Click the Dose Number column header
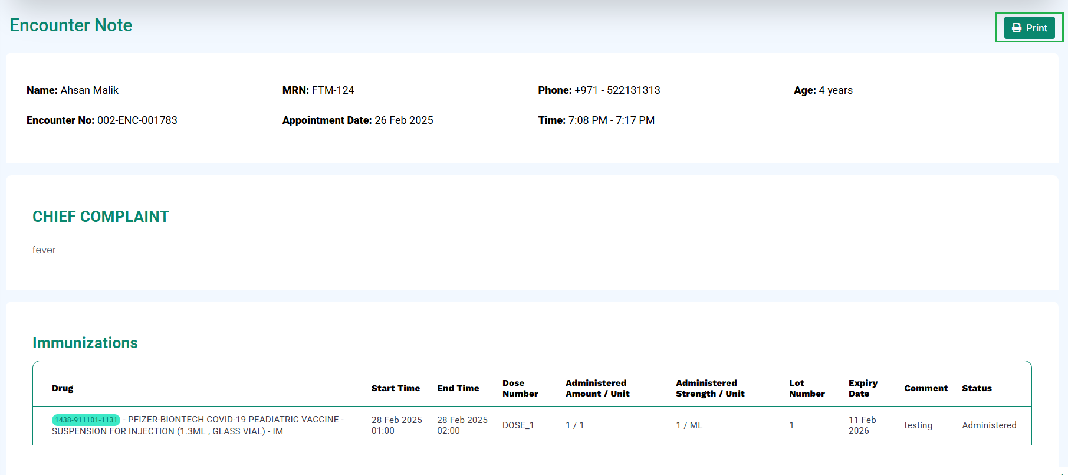This screenshot has width=1068, height=475. pyautogui.click(x=520, y=388)
